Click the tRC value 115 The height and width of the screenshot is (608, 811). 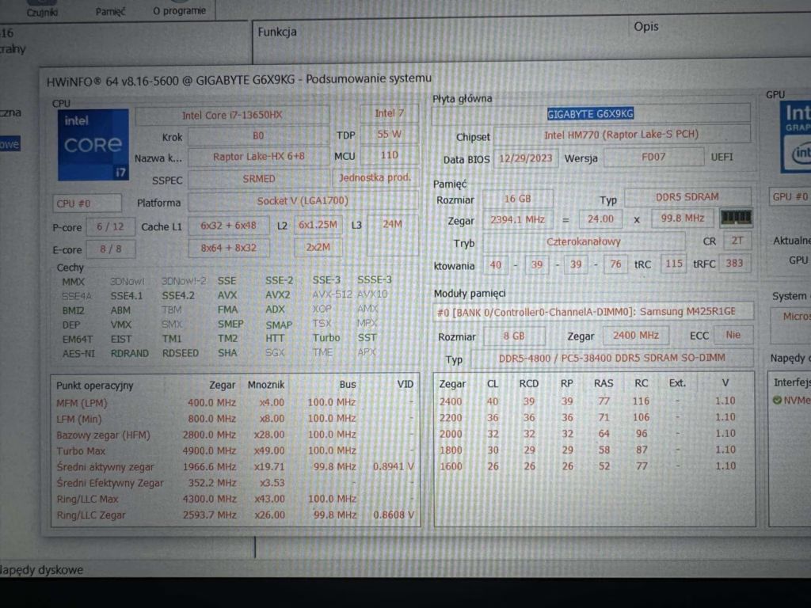673,264
